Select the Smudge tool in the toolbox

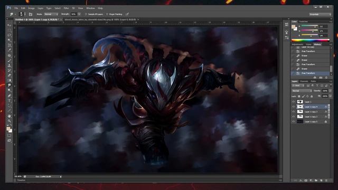pos(10,85)
